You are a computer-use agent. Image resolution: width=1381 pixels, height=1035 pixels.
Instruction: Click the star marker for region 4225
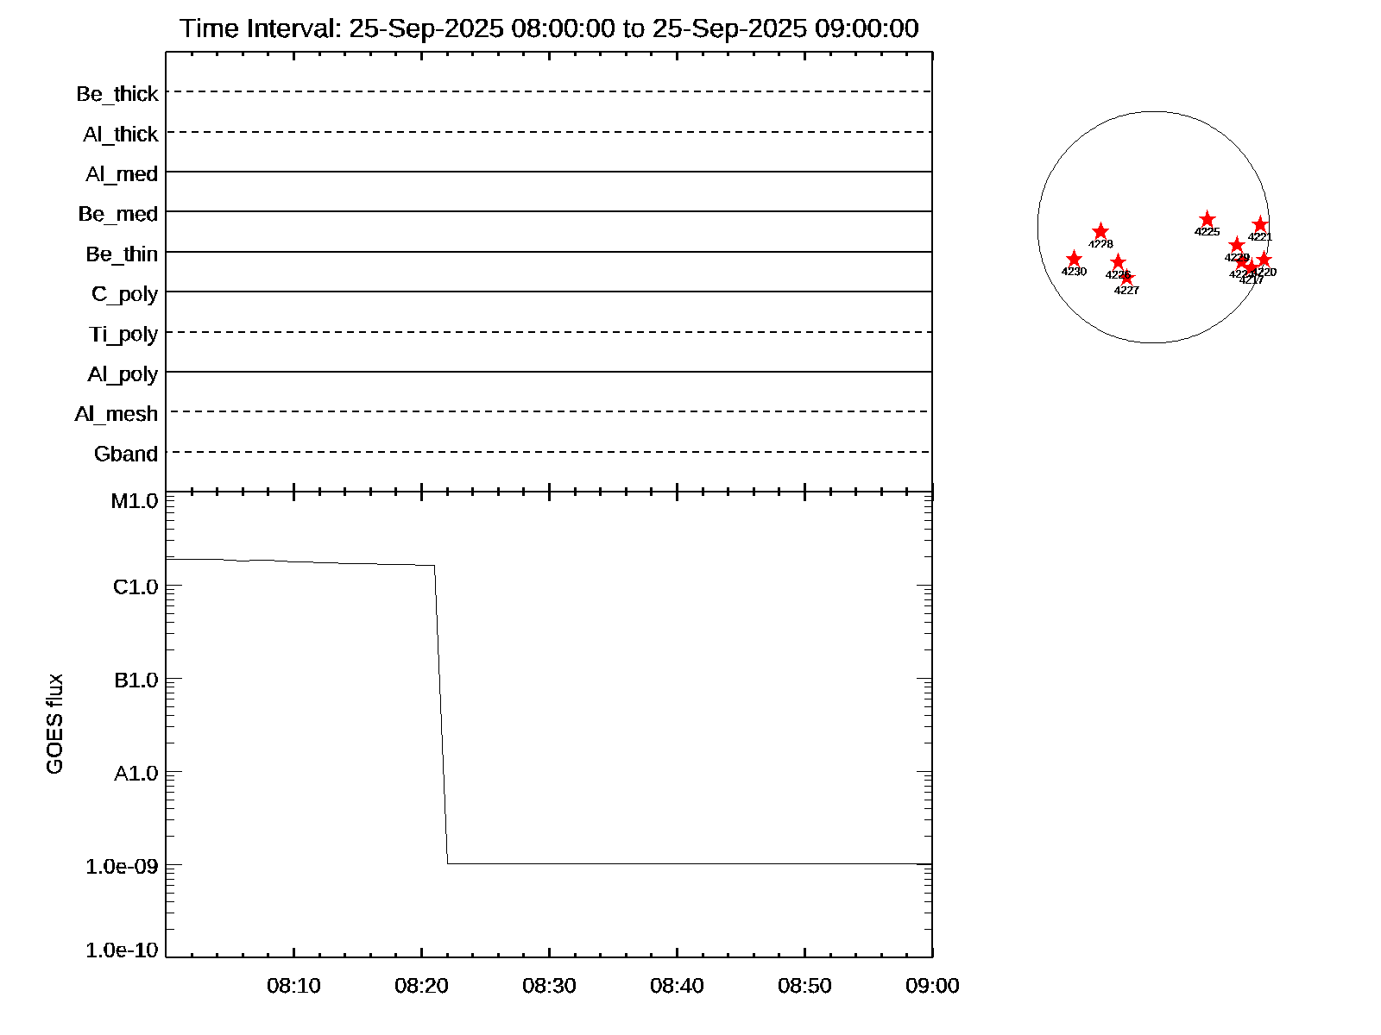[x=1207, y=220]
